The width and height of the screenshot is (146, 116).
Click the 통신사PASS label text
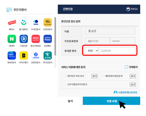pyautogui.click(x=36, y=46)
